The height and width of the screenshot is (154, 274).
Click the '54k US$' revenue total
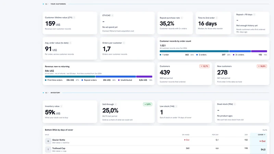click(49, 71)
